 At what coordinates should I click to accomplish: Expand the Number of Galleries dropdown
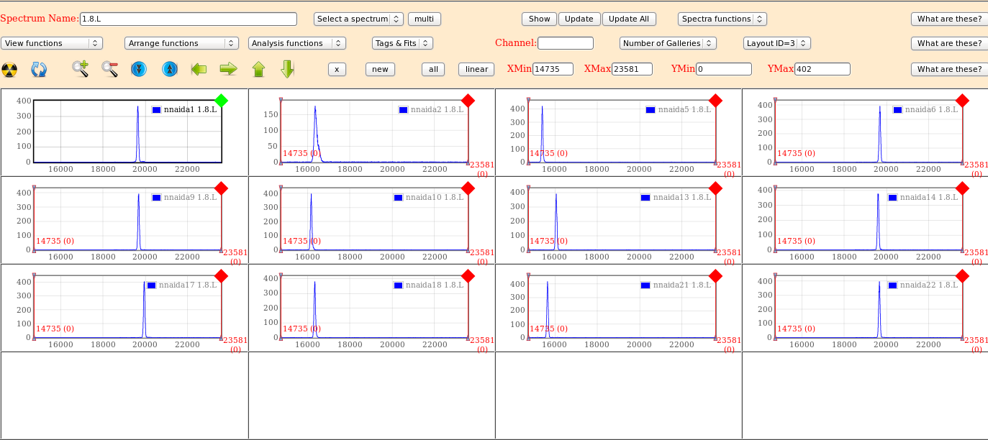click(668, 43)
